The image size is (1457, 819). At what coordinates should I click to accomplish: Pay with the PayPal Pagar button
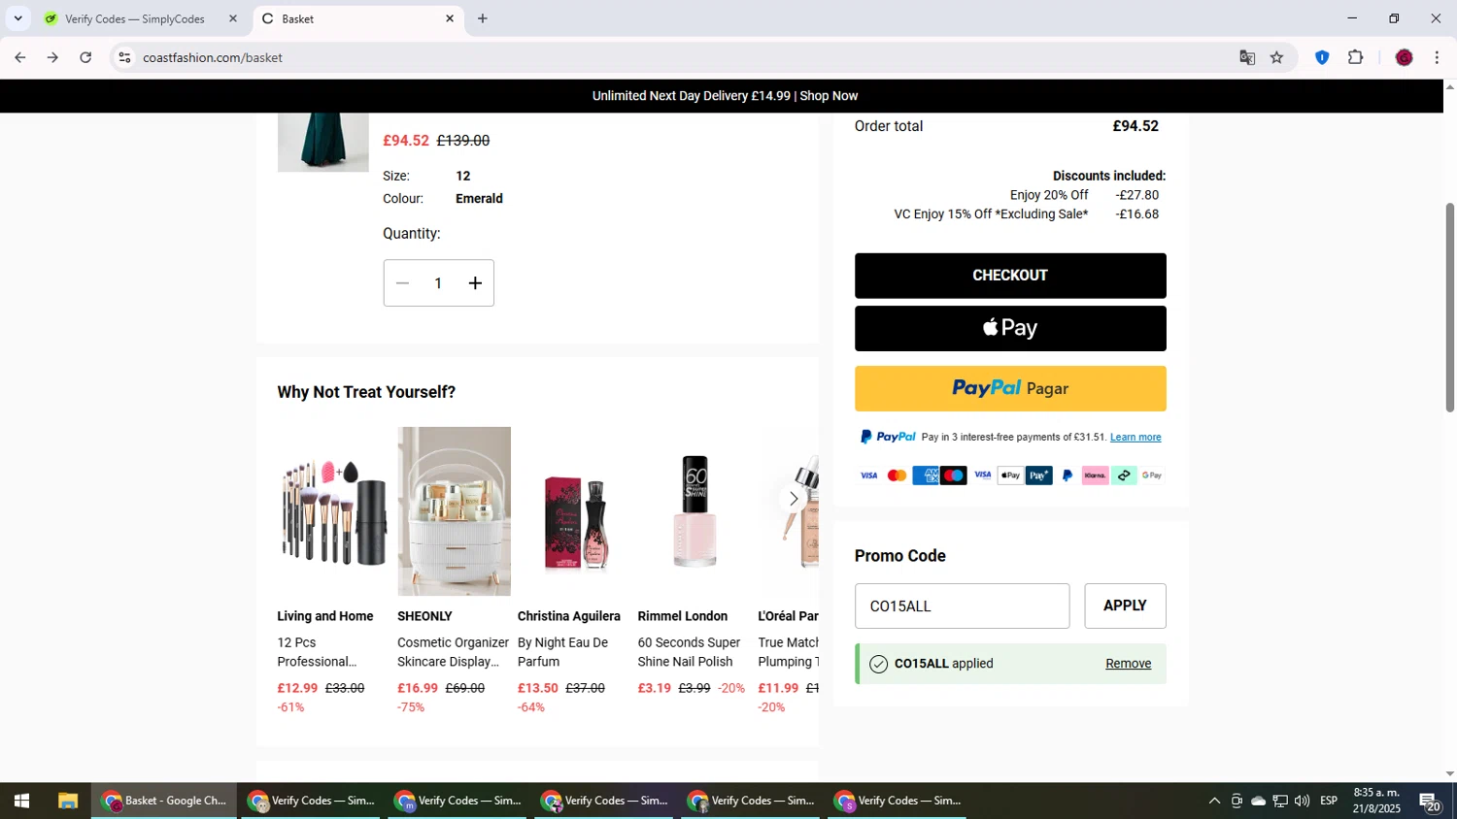1010,388
